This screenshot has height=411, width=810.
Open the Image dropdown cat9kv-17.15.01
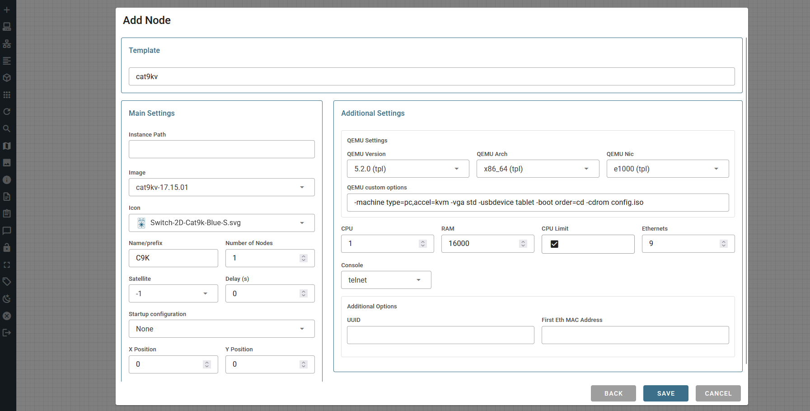222,187
